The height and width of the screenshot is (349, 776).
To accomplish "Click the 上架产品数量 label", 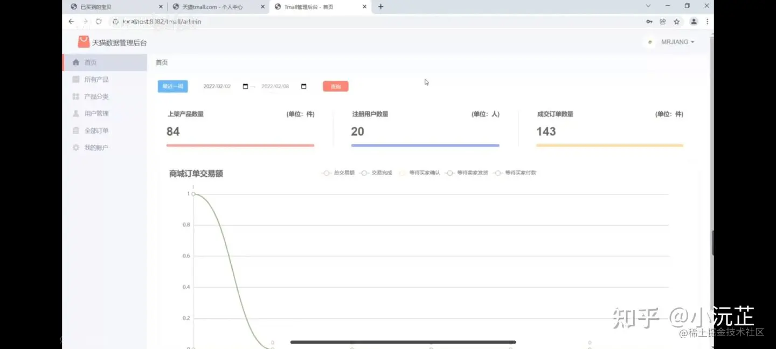I will (x=185, y=114).
